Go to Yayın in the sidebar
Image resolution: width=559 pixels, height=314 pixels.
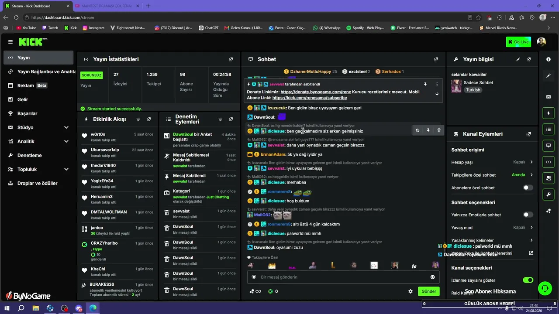(x=38, y=58)
